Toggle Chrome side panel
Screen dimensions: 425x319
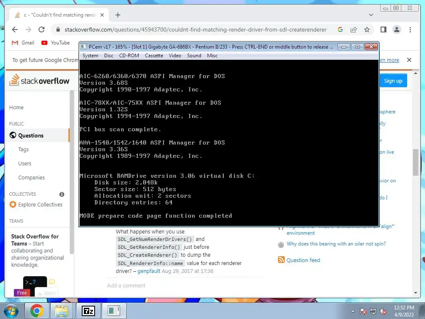coord(383,29)
